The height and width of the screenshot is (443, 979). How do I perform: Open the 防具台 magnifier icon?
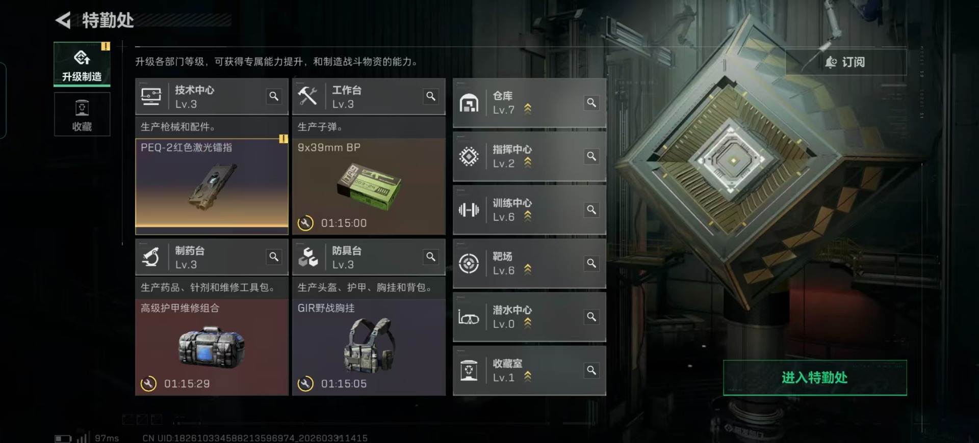(x=431, y=257)
